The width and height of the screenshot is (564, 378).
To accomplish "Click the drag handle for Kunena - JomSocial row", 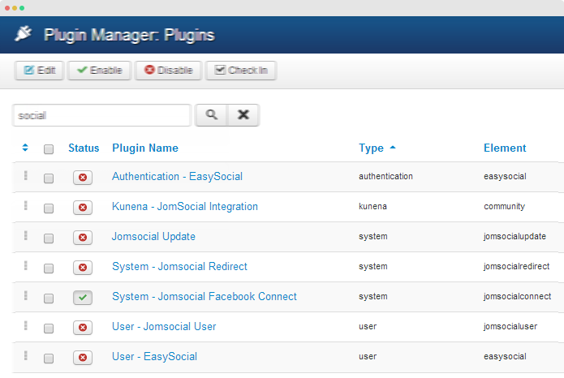I will pos(25,205).
